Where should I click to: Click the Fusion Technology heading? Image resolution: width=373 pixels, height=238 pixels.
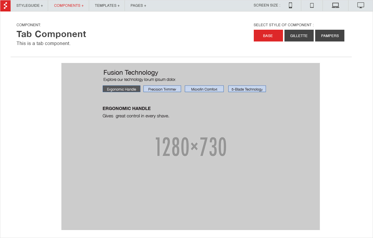[131, 72]
